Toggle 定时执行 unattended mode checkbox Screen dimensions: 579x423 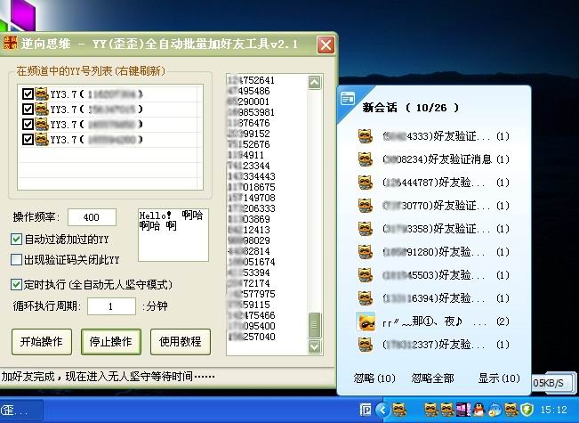(16, 284)
